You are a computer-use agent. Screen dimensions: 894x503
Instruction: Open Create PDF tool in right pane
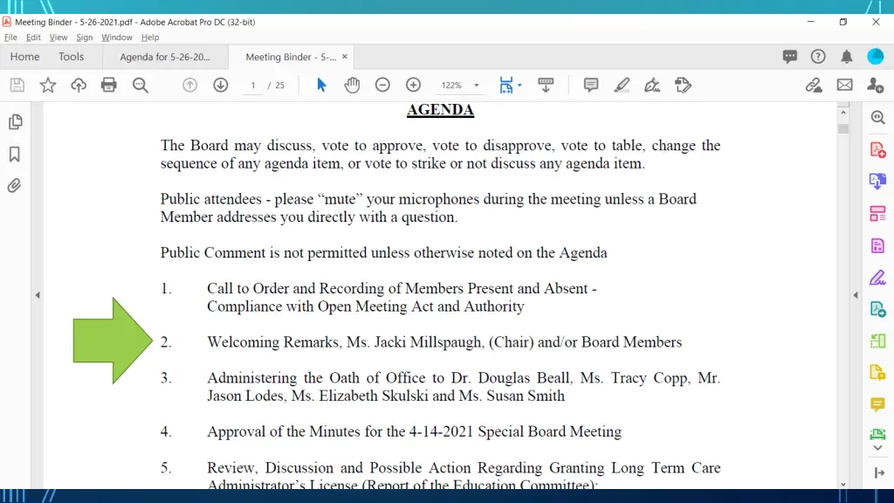coord(878,150)
